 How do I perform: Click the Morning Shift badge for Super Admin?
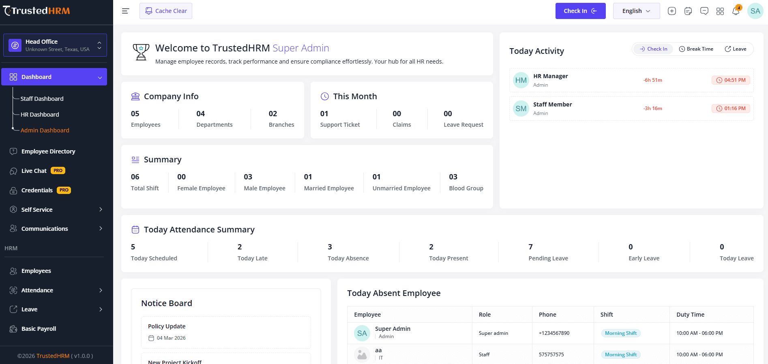click(621, 333)
